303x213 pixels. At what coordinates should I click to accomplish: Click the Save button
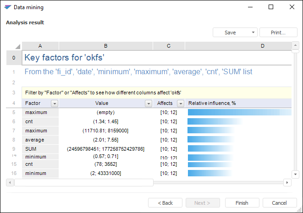coord(230,33)
